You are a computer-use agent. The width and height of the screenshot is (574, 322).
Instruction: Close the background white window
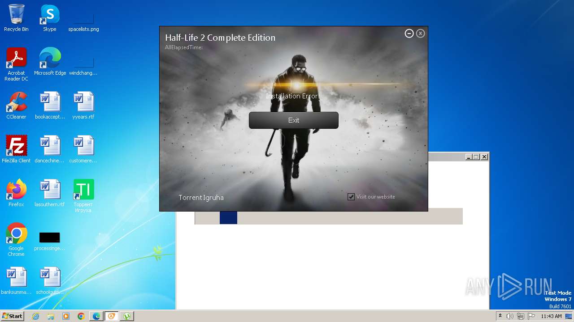(484, 157)
